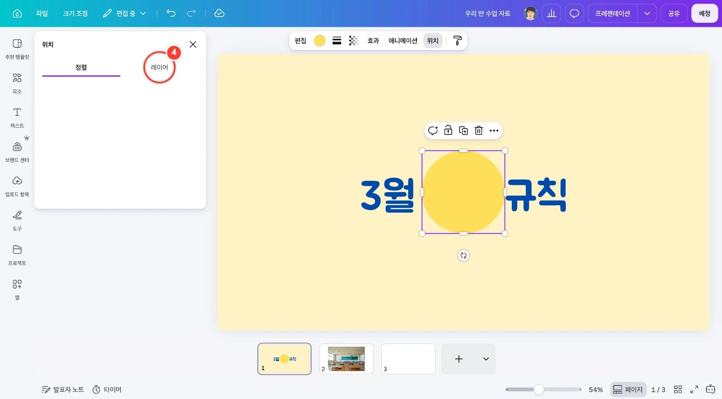
Task: Open the user profile avatar
Action: coord(530,14)
